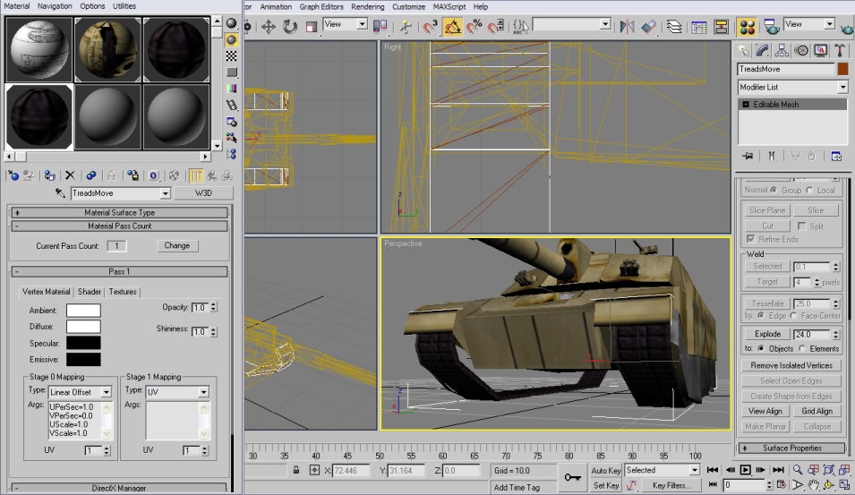Choose Face-Center tessellate option
The width and height of the screenshot is (855, 495).
tap(794, 315)
